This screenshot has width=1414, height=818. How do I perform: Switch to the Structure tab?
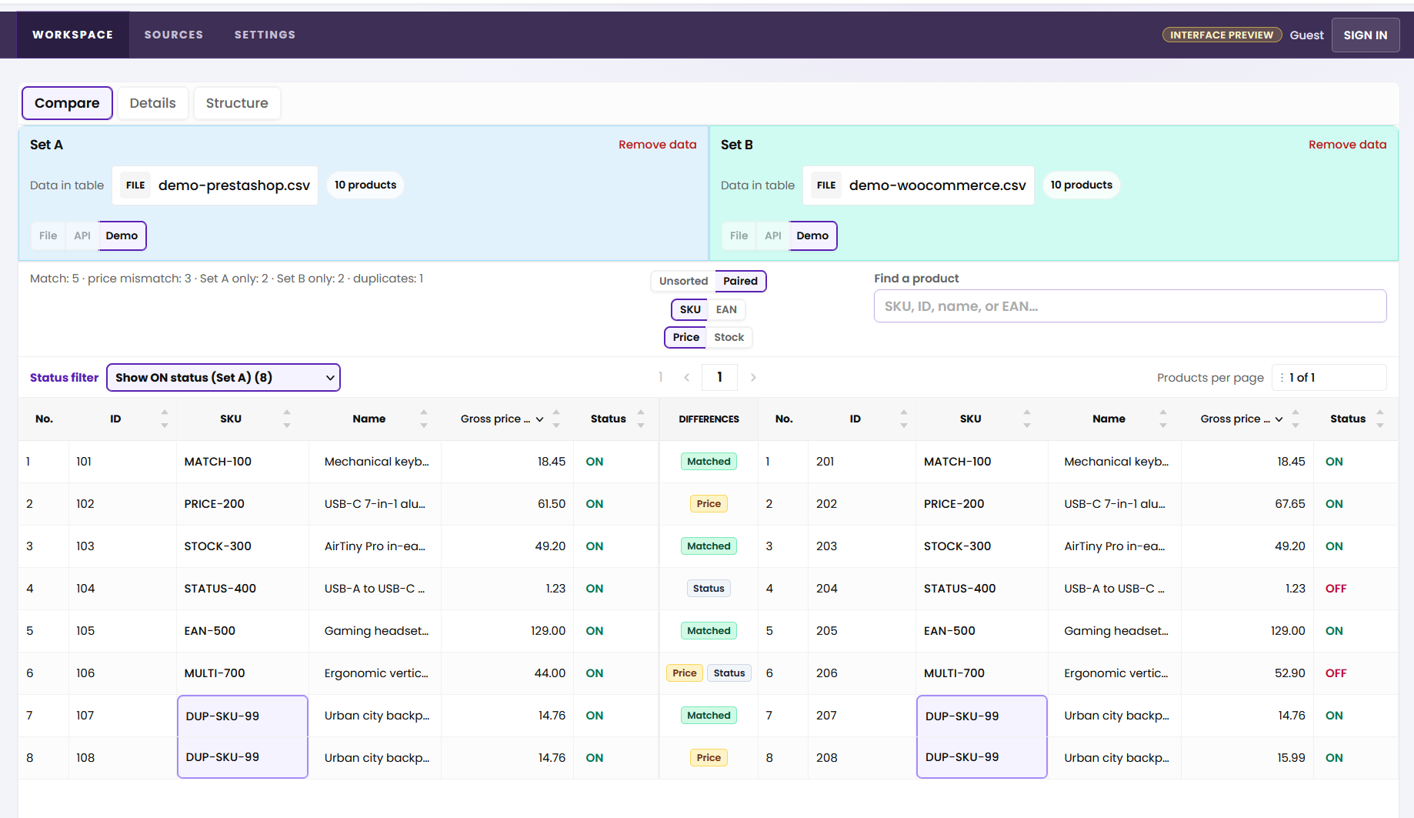(237, 103)
